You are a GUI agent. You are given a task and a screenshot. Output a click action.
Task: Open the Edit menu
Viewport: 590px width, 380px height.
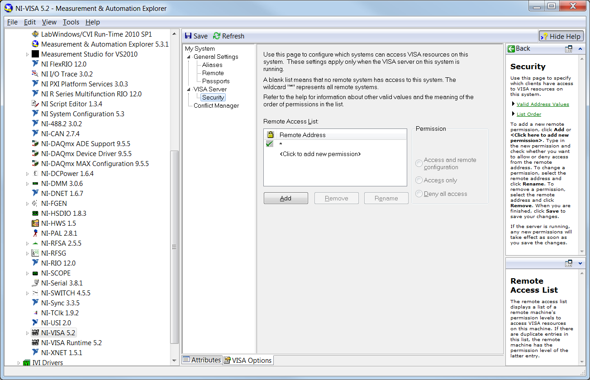pos(30,22)
